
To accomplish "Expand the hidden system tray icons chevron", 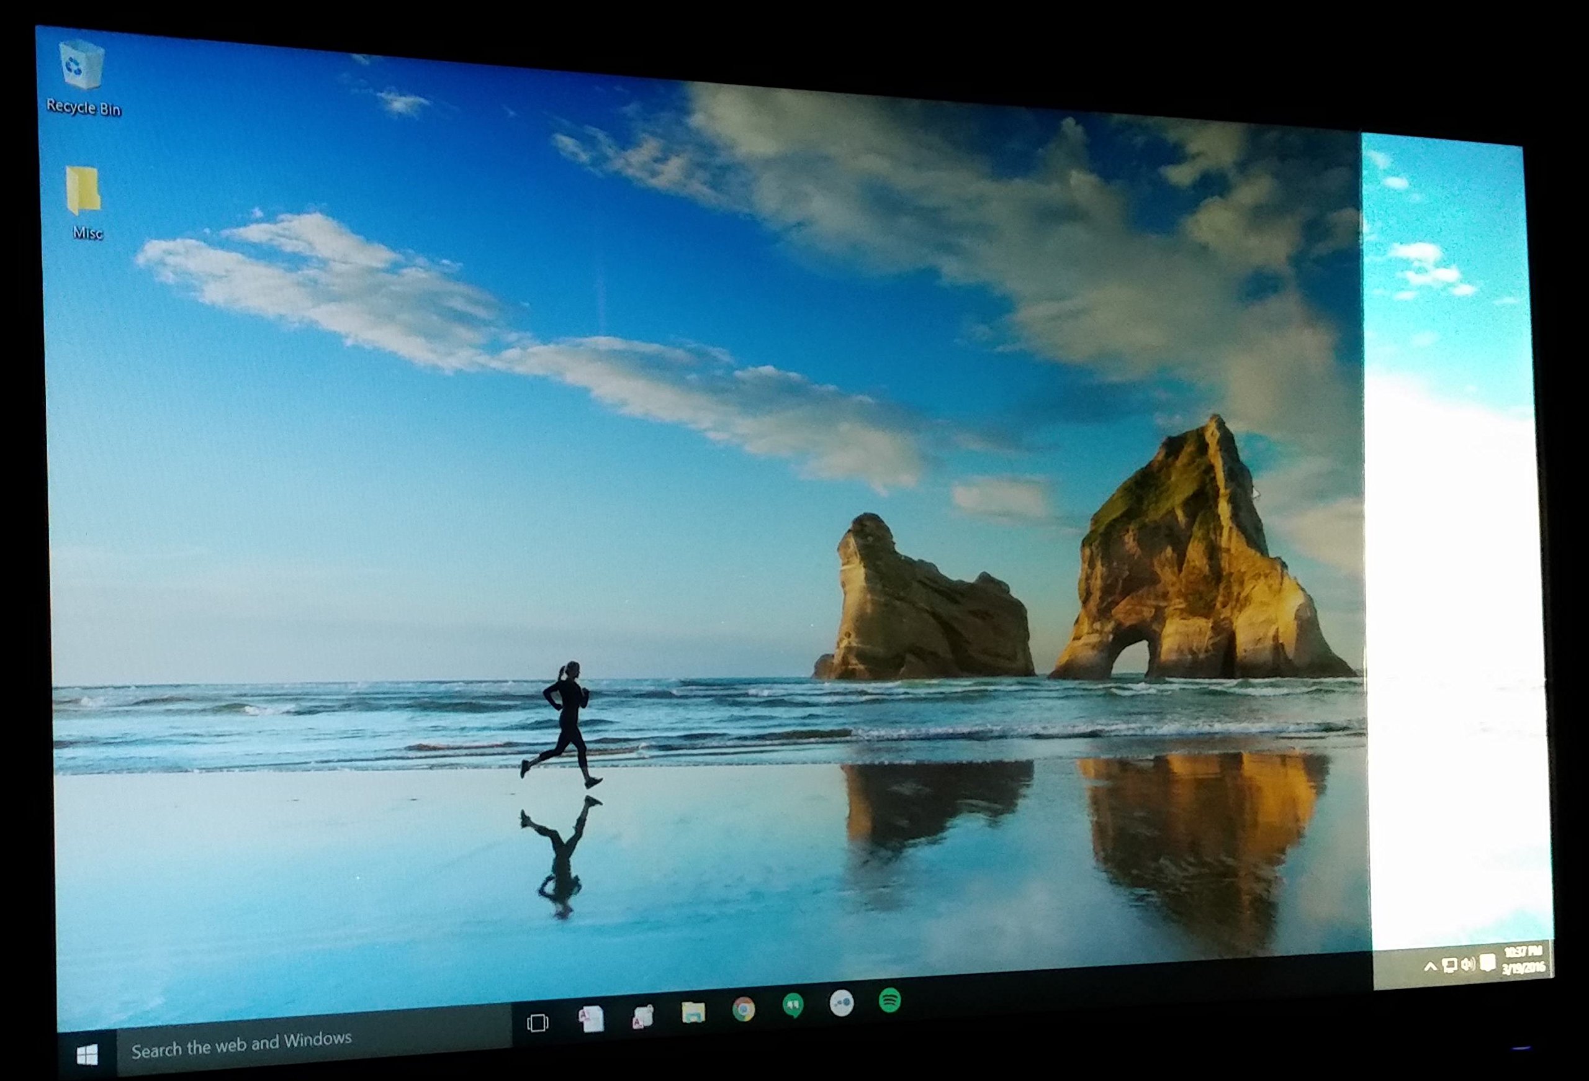I will [1429, 967].
